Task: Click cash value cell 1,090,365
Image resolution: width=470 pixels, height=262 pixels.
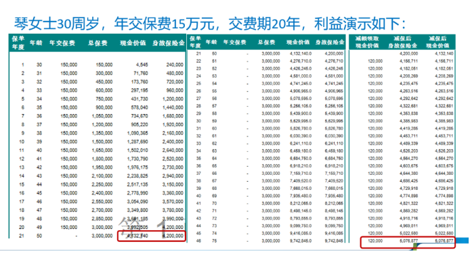Action: click(137, 133)
